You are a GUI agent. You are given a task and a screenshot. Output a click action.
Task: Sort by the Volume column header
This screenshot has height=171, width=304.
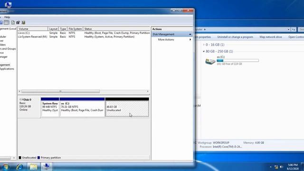(x=33, y=28)
